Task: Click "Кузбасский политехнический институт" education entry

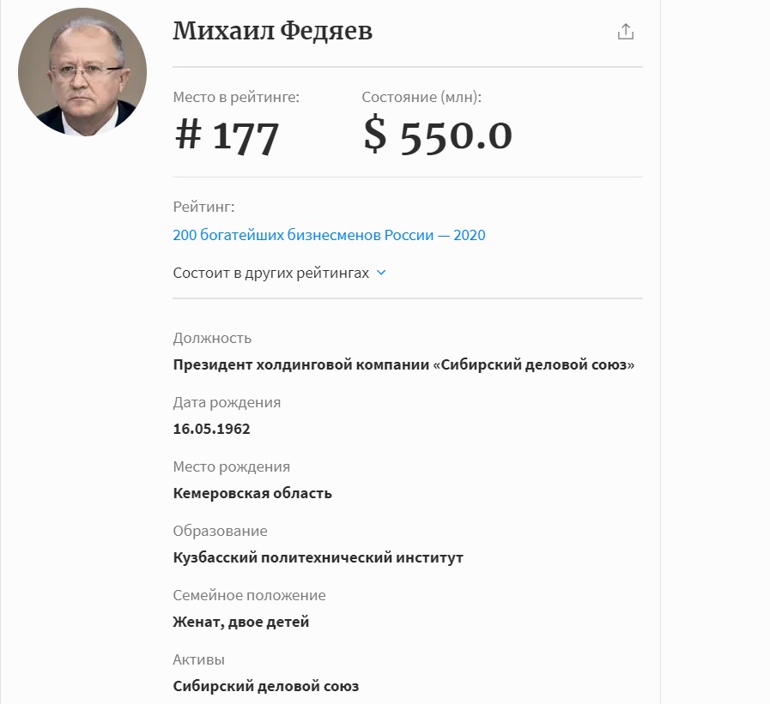Action: coord(318,557)
